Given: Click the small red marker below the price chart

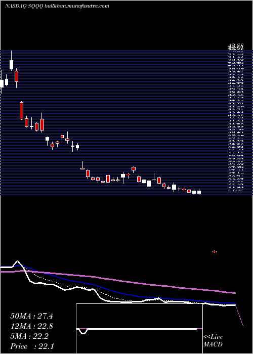Looking at the screenshot, I should click(x=215, y=251).
